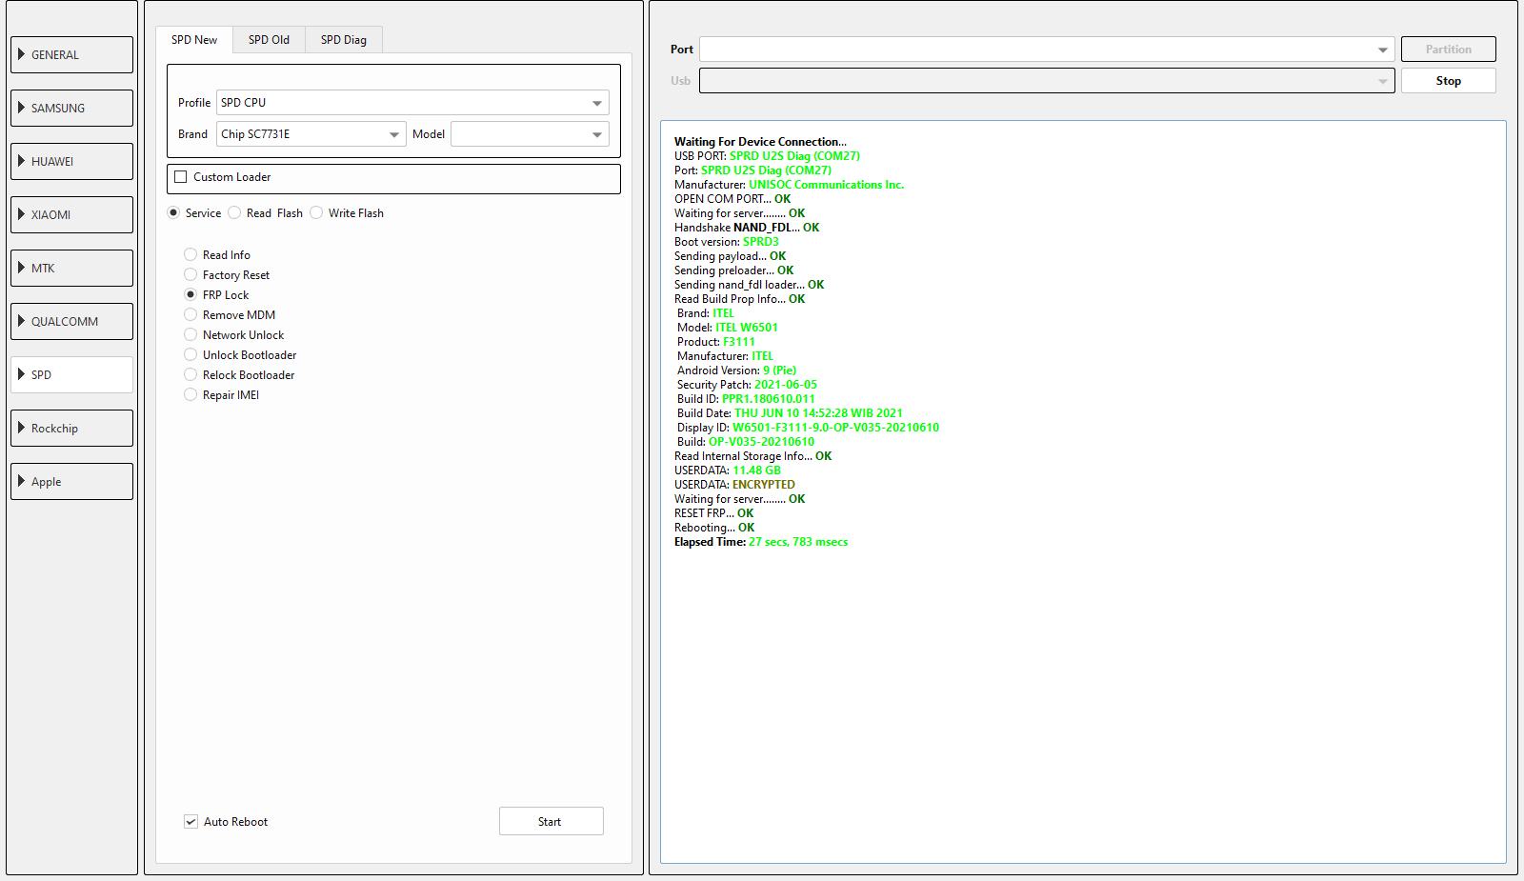Choose the Unlock Bootloader option
The width and height of the screenshot is (1524, 881).
pyautogui.click(x=190, y=355)
